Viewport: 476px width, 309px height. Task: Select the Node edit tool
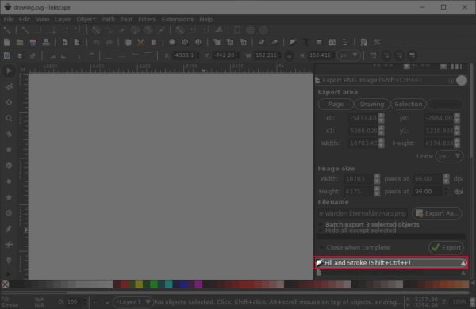click(x=9, y=86)
